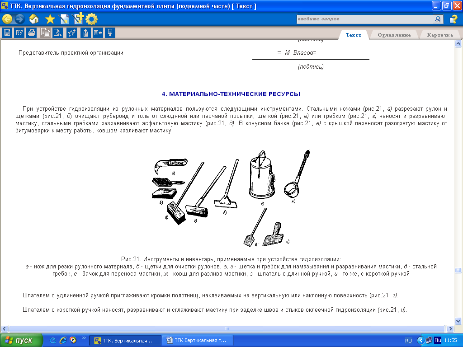Click the vertical scrollbar thumb

[458, 270]
